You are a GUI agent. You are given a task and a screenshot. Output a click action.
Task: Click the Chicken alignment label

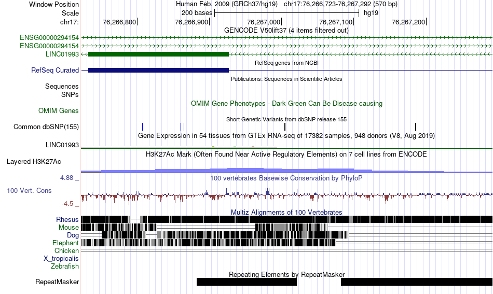[x=66, y=250]
